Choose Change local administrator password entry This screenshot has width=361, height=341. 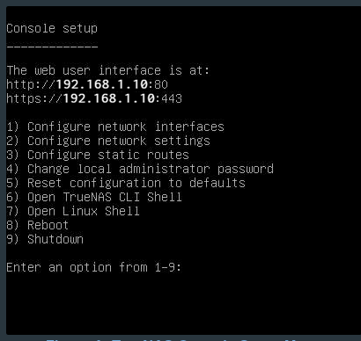(x=140, y=169)
